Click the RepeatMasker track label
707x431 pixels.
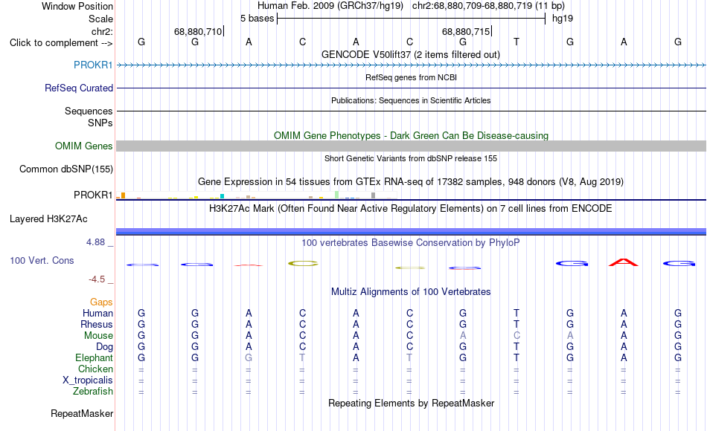click(82, 413)
